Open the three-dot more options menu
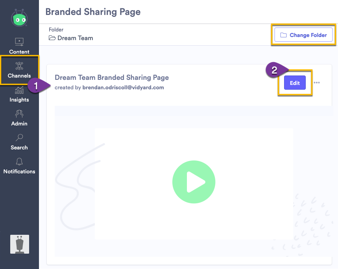 (317, 83)
